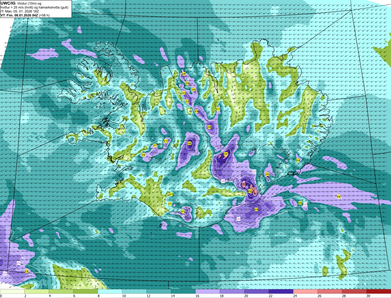Select the number 12 below the color scale
The width and height of the screenshot is (391, 298).
click(x=148, y=296)
